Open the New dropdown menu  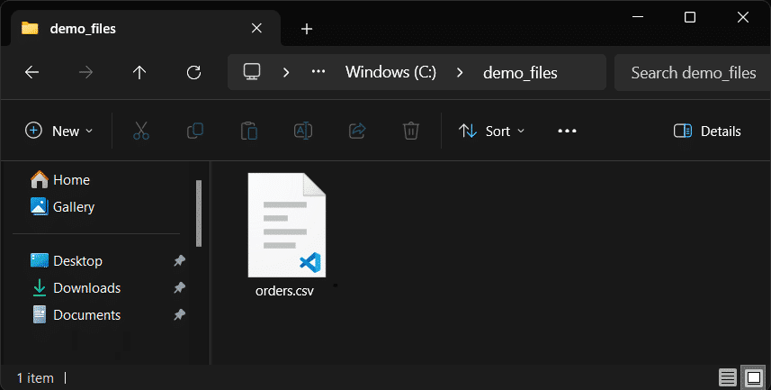pos(59,131)
